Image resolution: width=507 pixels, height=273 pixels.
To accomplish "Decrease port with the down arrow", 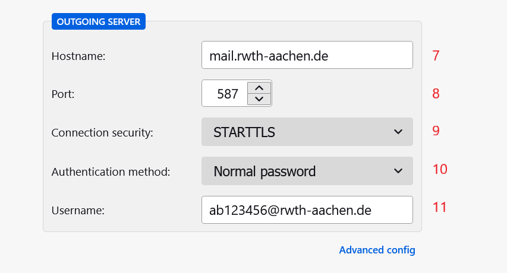I will coord(259,99).
